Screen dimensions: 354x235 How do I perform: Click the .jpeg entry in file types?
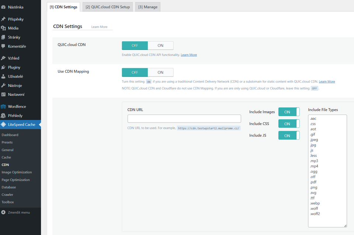click(x=314, y=140)
